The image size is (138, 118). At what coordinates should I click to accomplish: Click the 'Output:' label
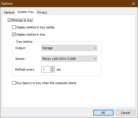coord(20,48)
